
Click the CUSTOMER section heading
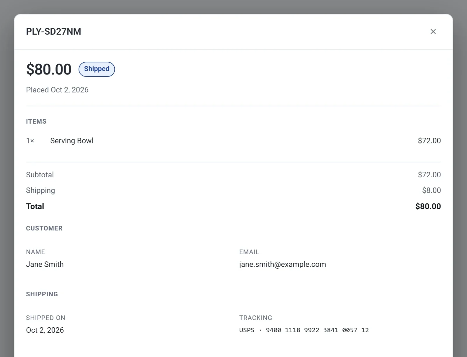pos(44,228)
